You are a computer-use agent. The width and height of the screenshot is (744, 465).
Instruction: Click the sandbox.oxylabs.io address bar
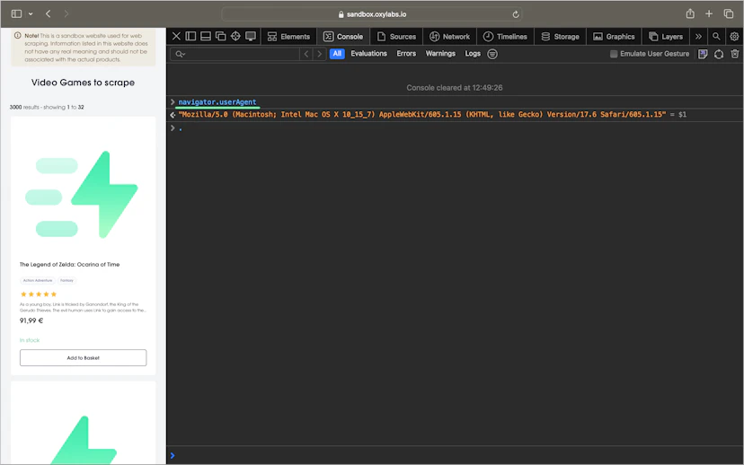[371, 14]
